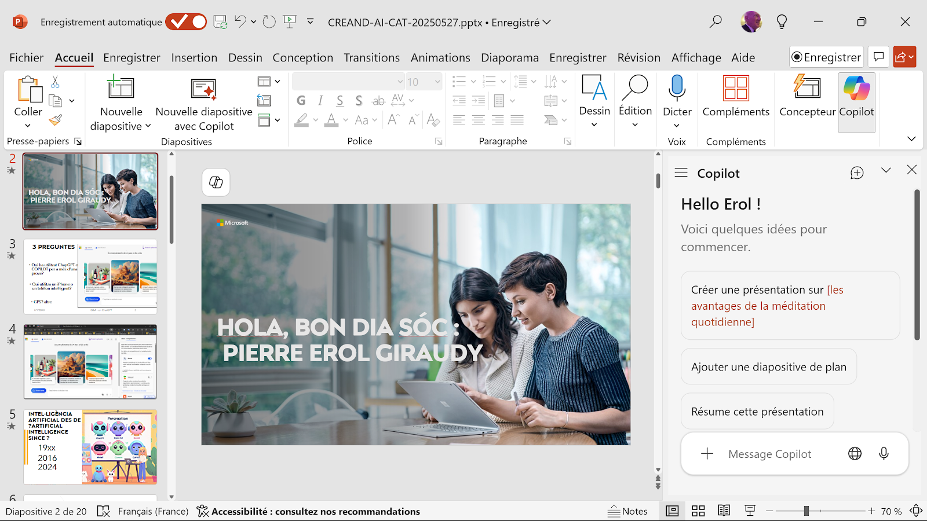Switch to slide sorter view
The image size is (927, 521).
pyautogui.click(x=698, y=511)
